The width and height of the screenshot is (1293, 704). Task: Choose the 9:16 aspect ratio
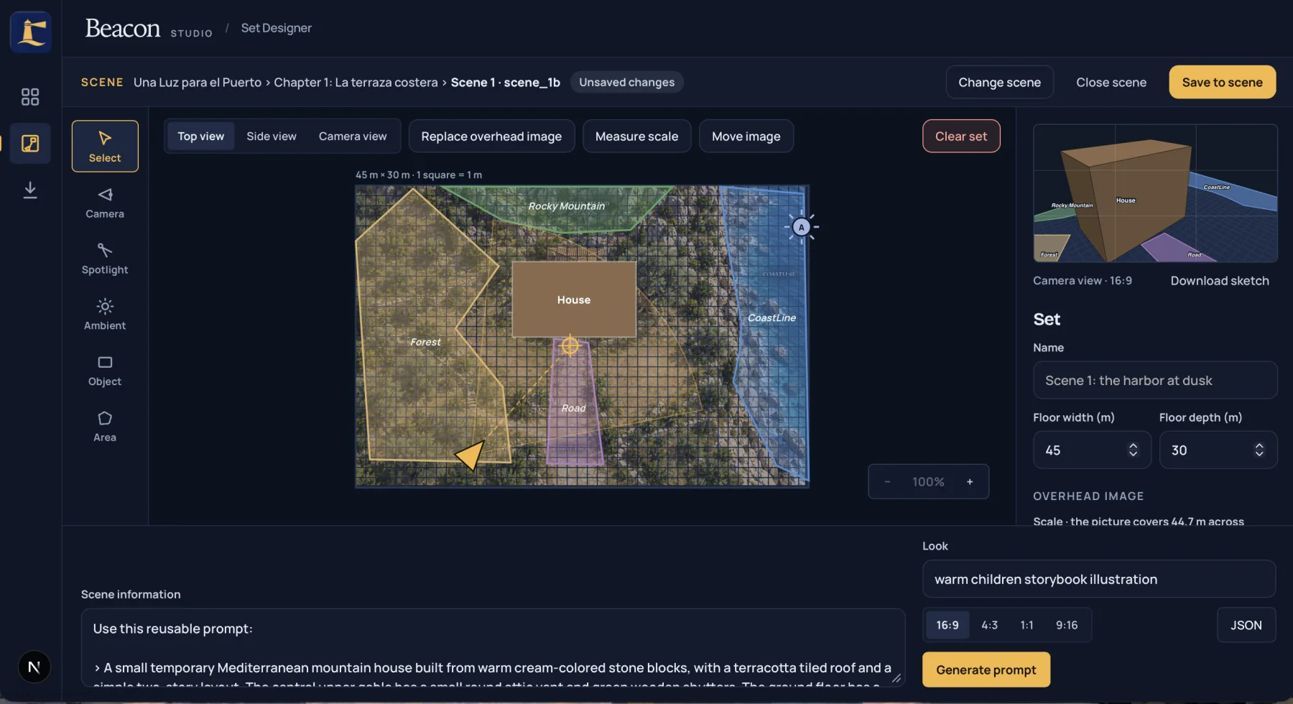coord(1067,625)
